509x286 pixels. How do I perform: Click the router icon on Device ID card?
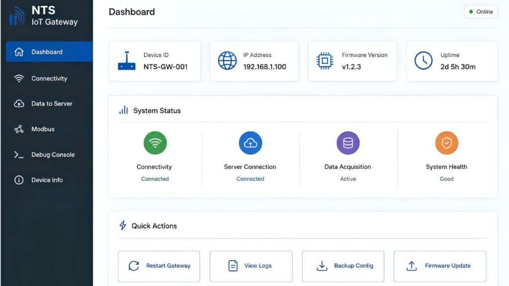point(127,61)
